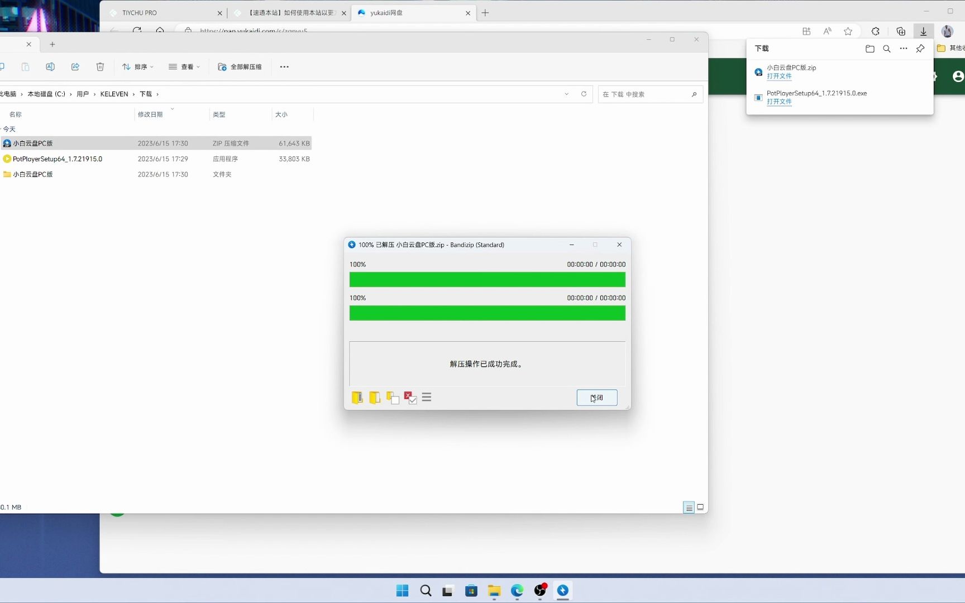
Task: Open the browser profile avatar
Action: (948, 31)
